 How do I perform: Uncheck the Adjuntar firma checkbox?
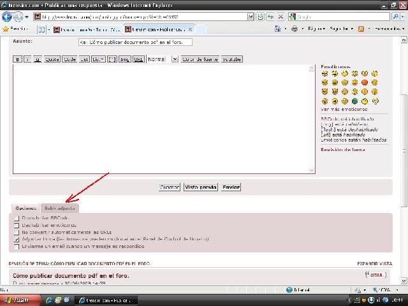tap(17, 239)
